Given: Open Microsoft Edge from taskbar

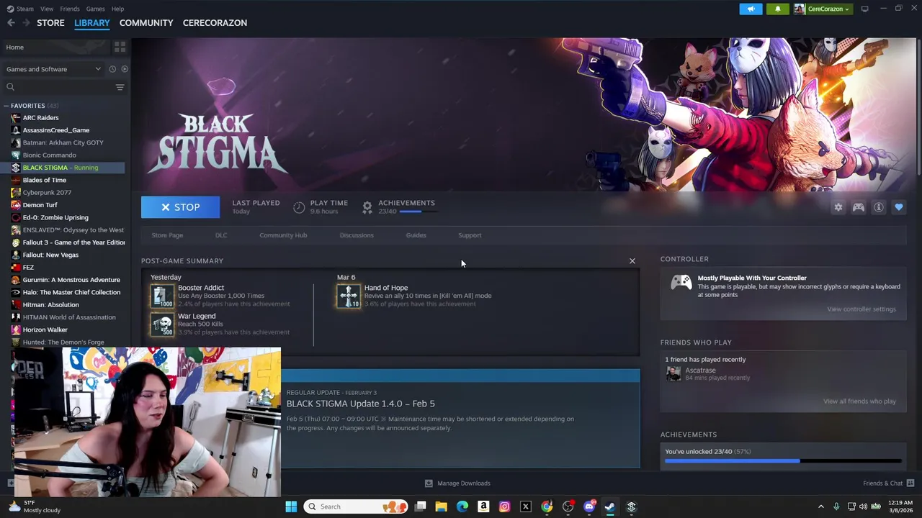Looking at the screenshot, I should point(462,506).
